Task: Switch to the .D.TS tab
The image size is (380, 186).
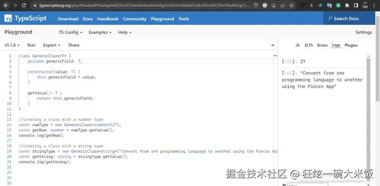Action: 308,45
